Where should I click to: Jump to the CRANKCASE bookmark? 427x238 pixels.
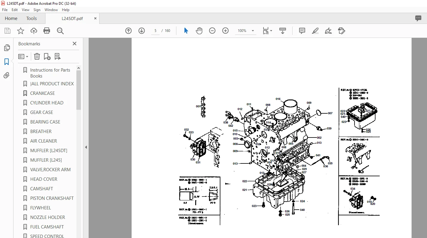tap(43, 93)
